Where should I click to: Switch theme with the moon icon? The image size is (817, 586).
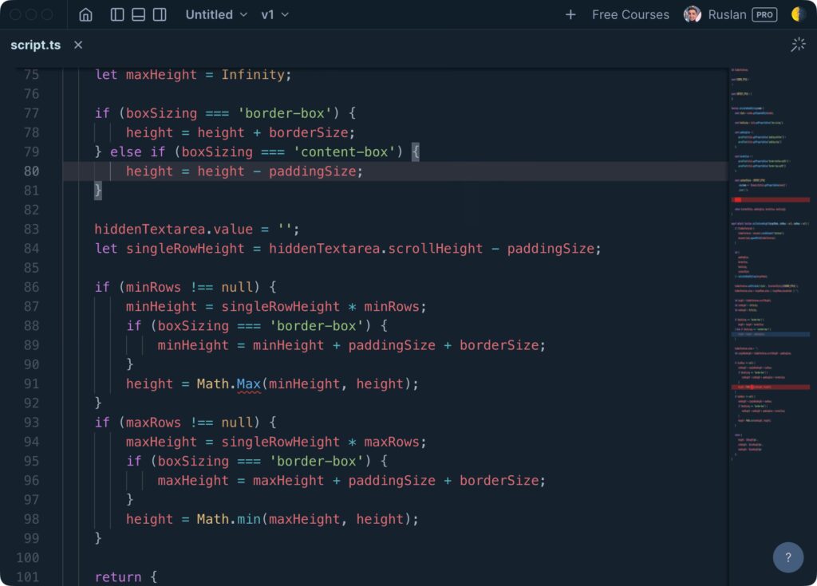click(x=799, y=14)
